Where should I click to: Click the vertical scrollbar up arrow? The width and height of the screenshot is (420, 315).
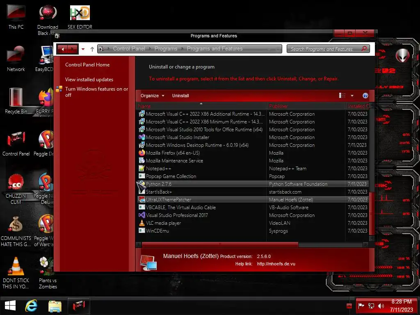point(372,105)
